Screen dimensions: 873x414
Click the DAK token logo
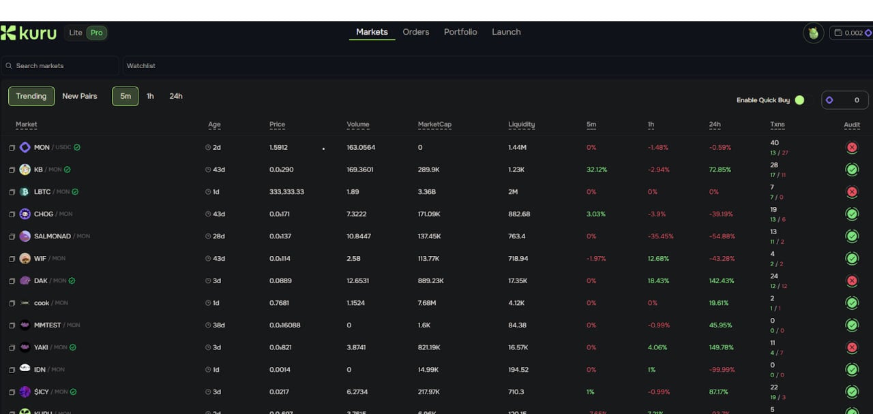(25, 281)
